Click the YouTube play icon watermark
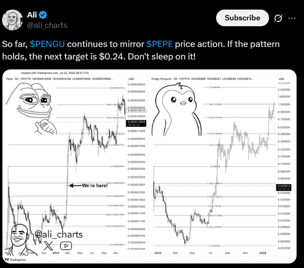Image resolution: width=304 pixels, height=268 pixels. [66, 246]
